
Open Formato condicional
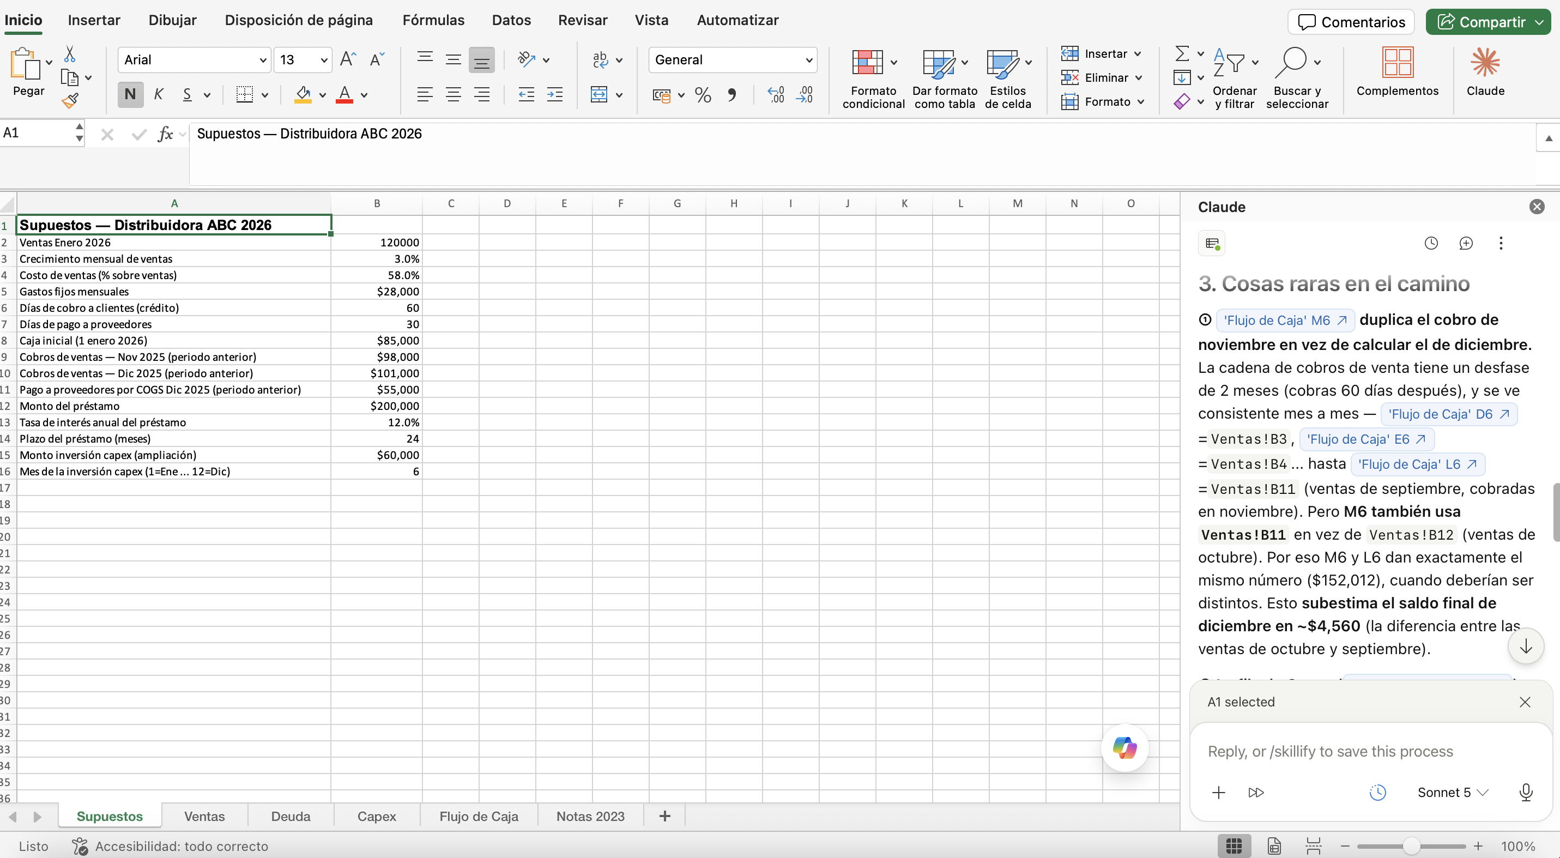point(873,78)
